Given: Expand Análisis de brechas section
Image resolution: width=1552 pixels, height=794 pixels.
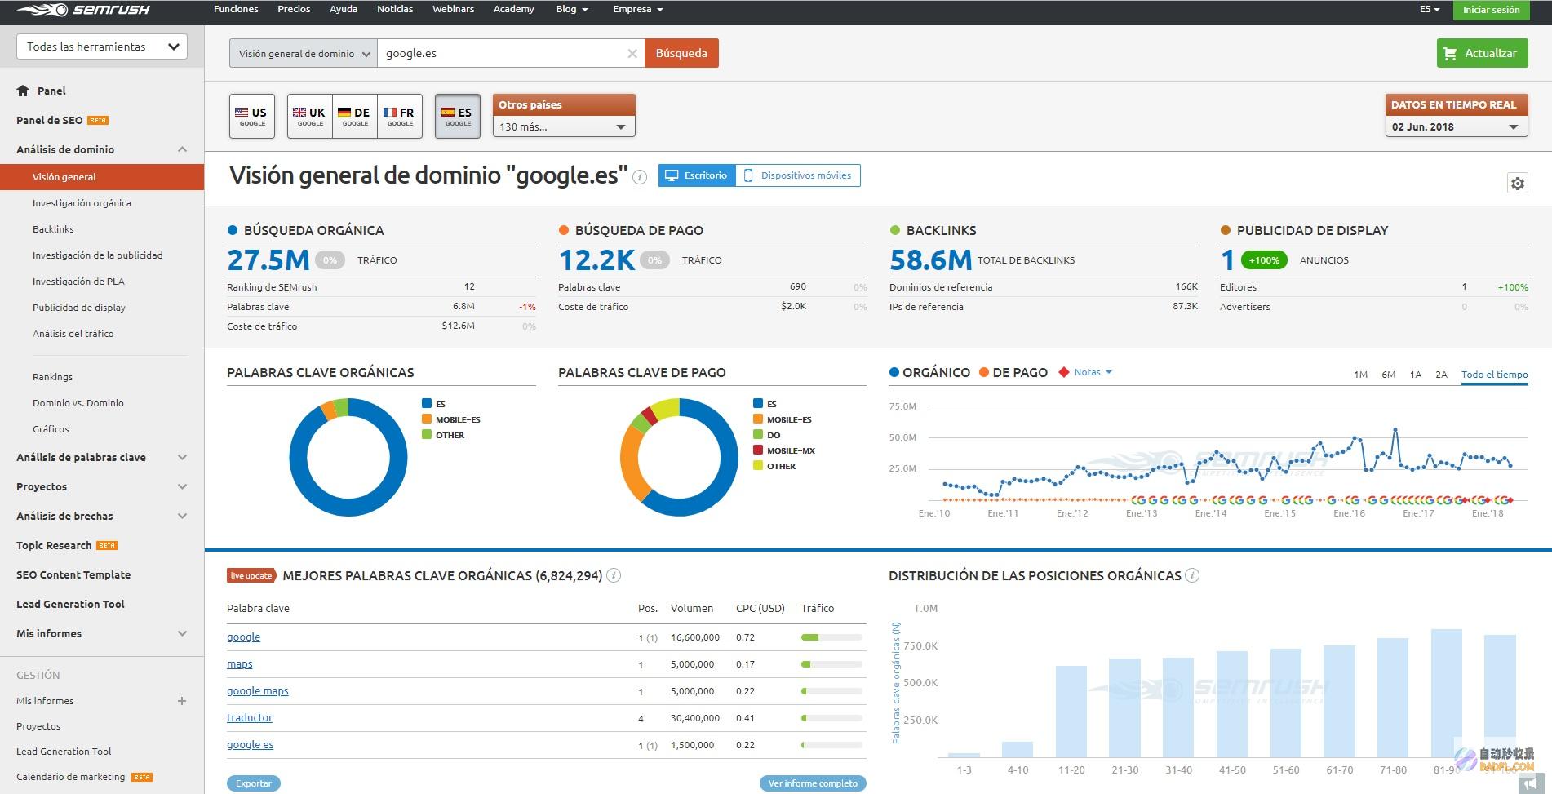Looking at the screenshot, I should 182,516.
